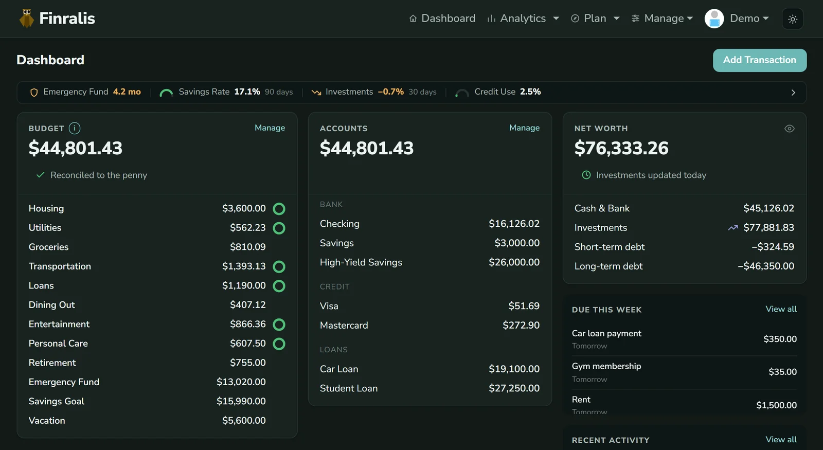Click the Add Transaction button
823x450 pixels.
coord(760,60)
